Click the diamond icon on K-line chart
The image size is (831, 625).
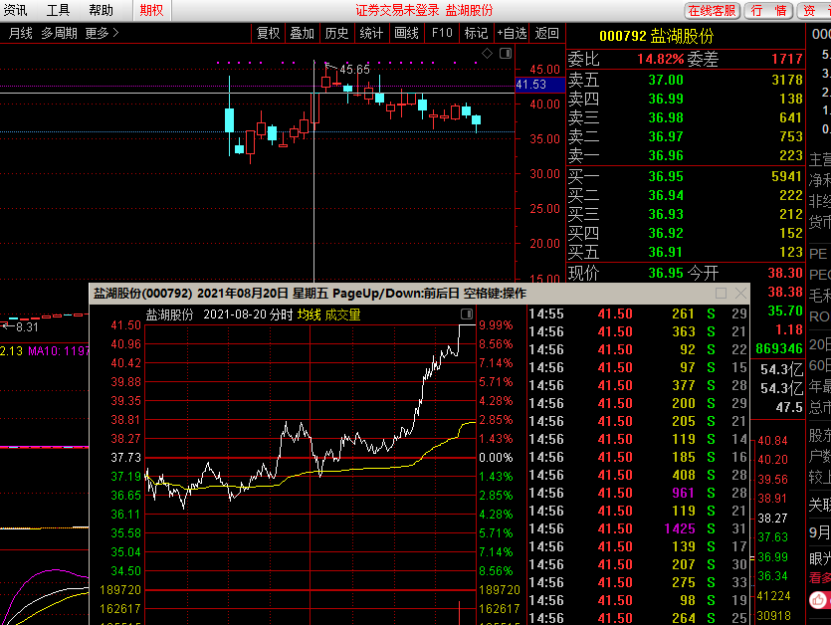(x=487, y=53)
